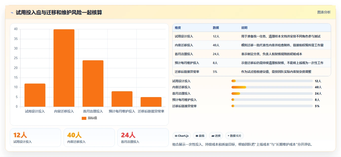Image resolution: width=341 pixels, height=157 pixels.
Task: Click the lightning icon beside the title
Action: tap(12, 13)
